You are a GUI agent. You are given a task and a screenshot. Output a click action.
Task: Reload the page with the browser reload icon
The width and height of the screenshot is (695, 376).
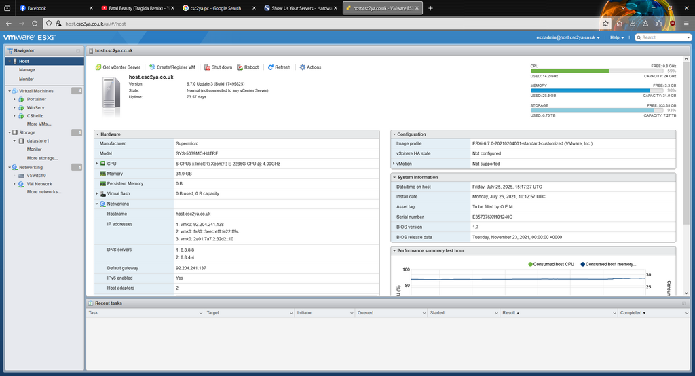(x=35, y=24)
